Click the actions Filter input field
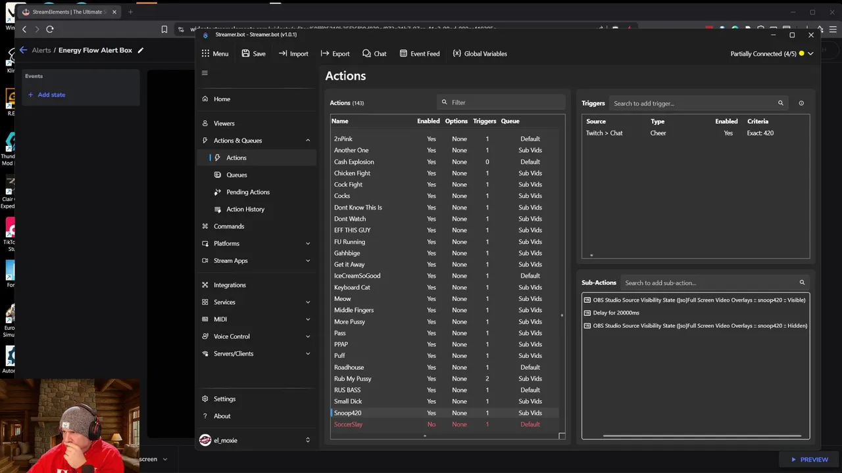Viewport: 842px width, 473px height. tap(501, 102)
